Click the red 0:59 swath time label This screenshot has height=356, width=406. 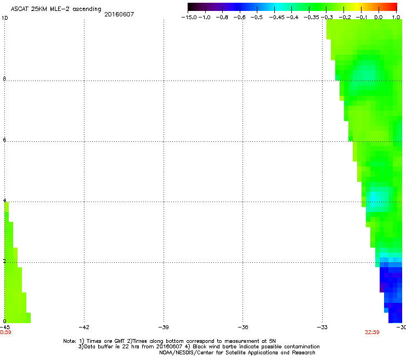point(5,332)
